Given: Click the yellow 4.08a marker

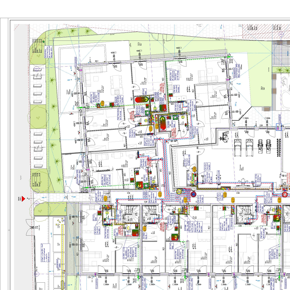Looking at the screenshot, I should tap(194, 169).
